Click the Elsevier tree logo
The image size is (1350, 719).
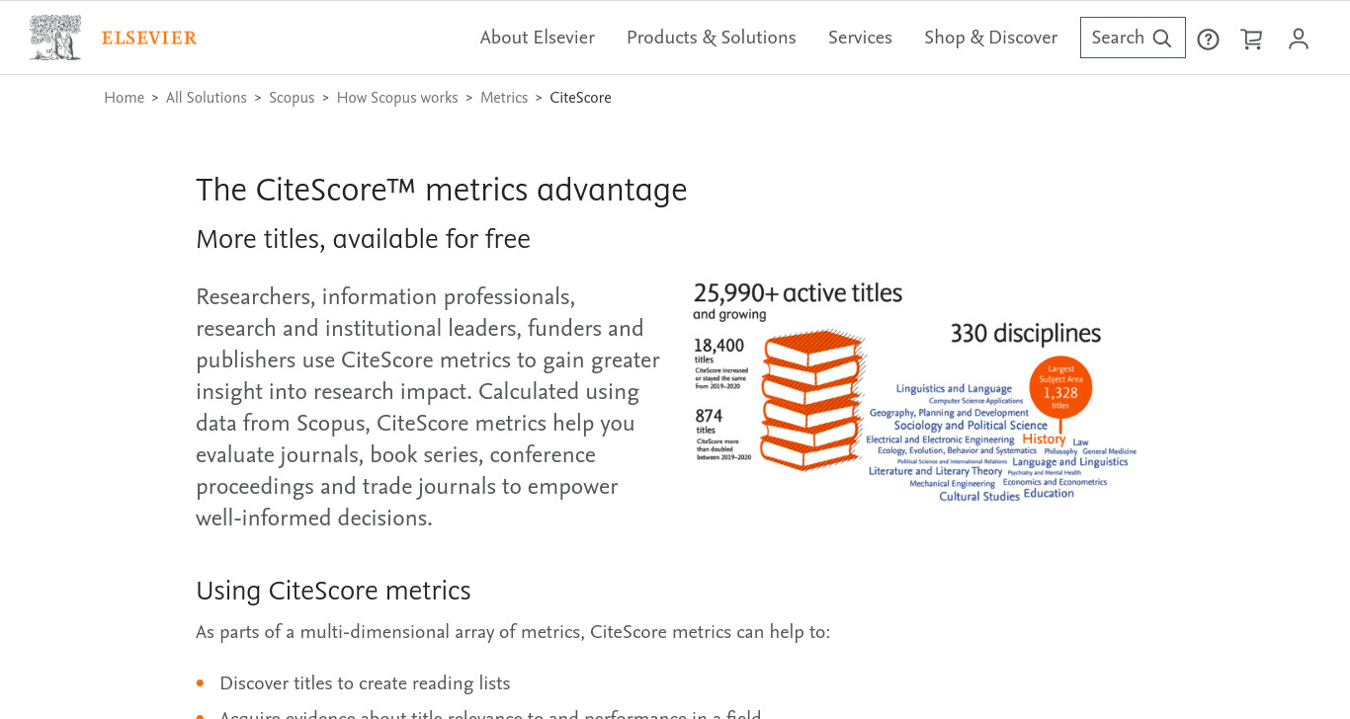point(55,38)
